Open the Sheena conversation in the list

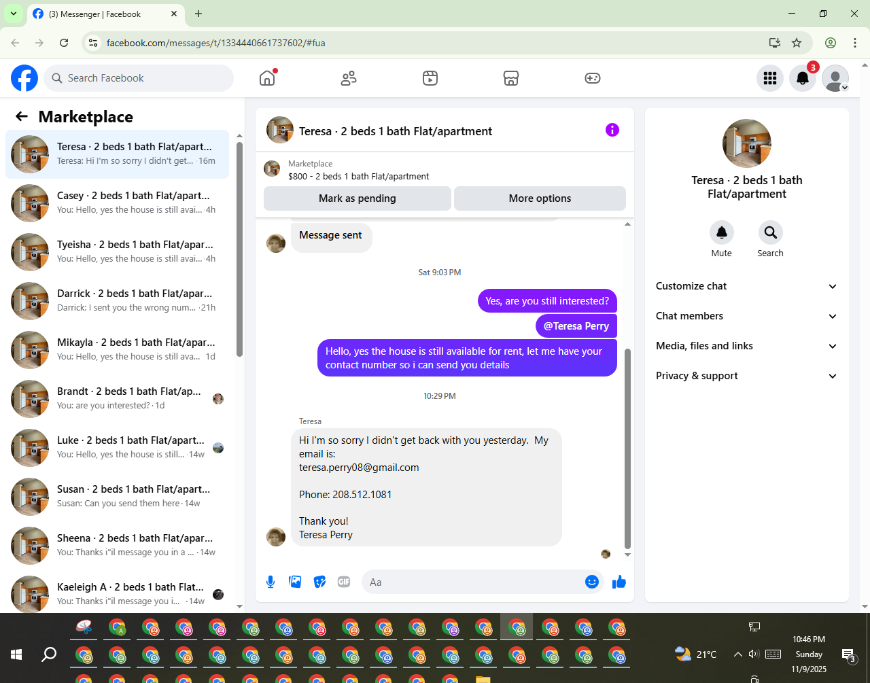click(117, 546)
